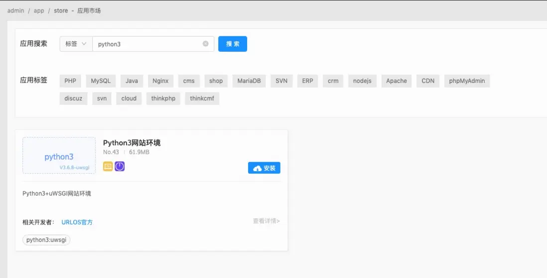Select the thinkphp tag
This screenshot has width=547, height=278.
coord(163,98)
